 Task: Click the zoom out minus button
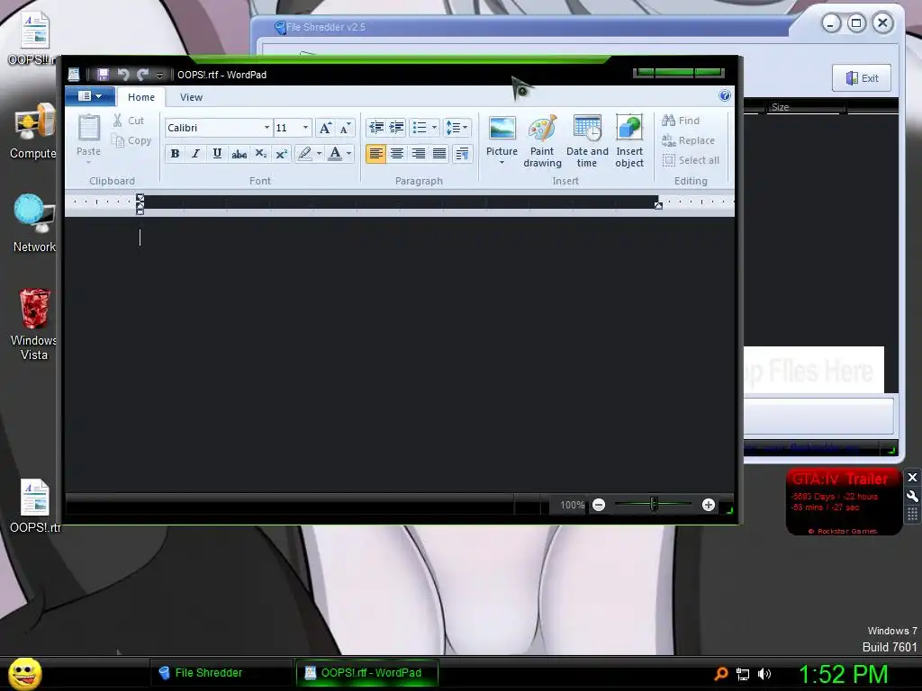pyautogui.click(x=599, y=505)
